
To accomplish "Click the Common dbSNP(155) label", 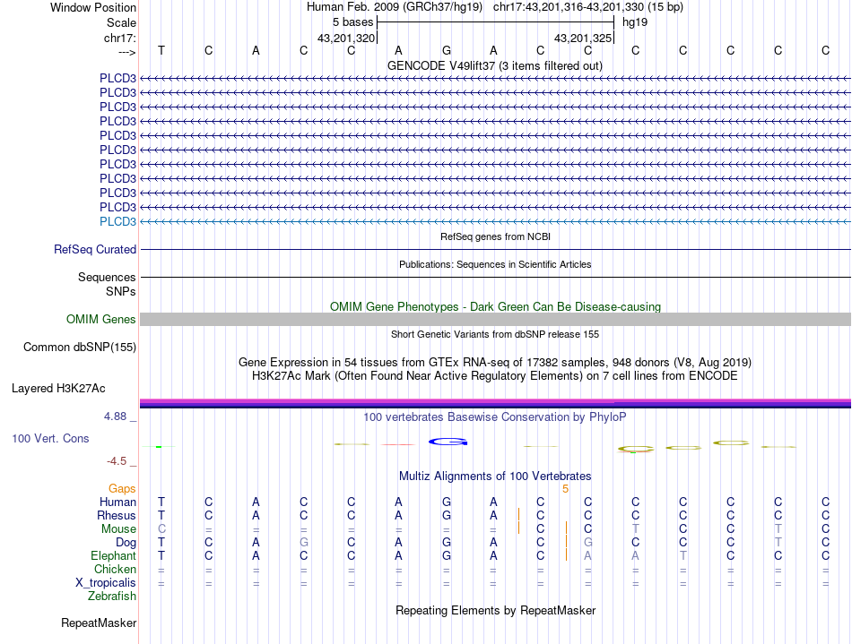I will point(79,348).
